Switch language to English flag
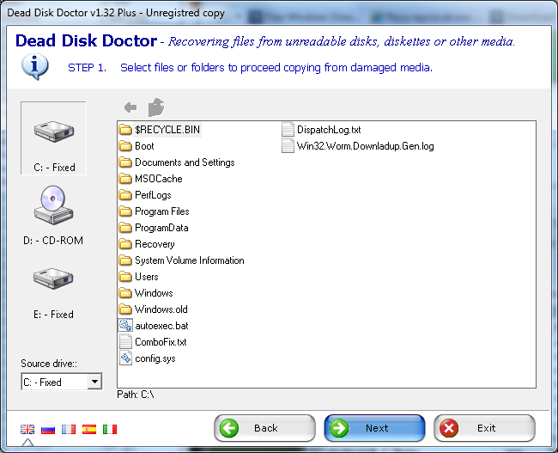The image size is (558, 453). [27, 429]
